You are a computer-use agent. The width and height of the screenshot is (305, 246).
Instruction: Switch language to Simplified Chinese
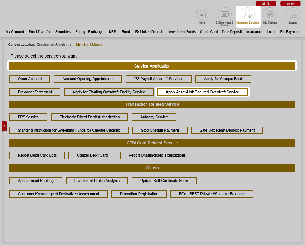[x=266, y=4]
